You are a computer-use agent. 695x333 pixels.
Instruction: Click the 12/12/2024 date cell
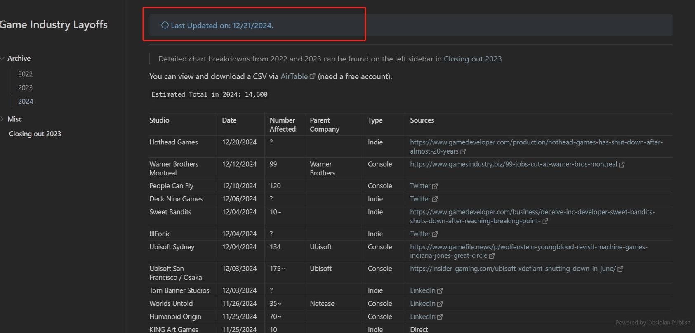[239, 164]
